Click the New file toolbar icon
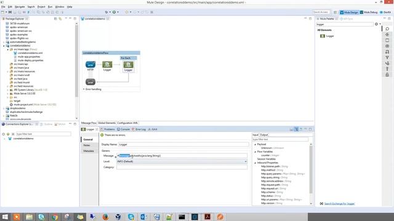Viewport: 394px width, 221px height. (x=2, y=12)
